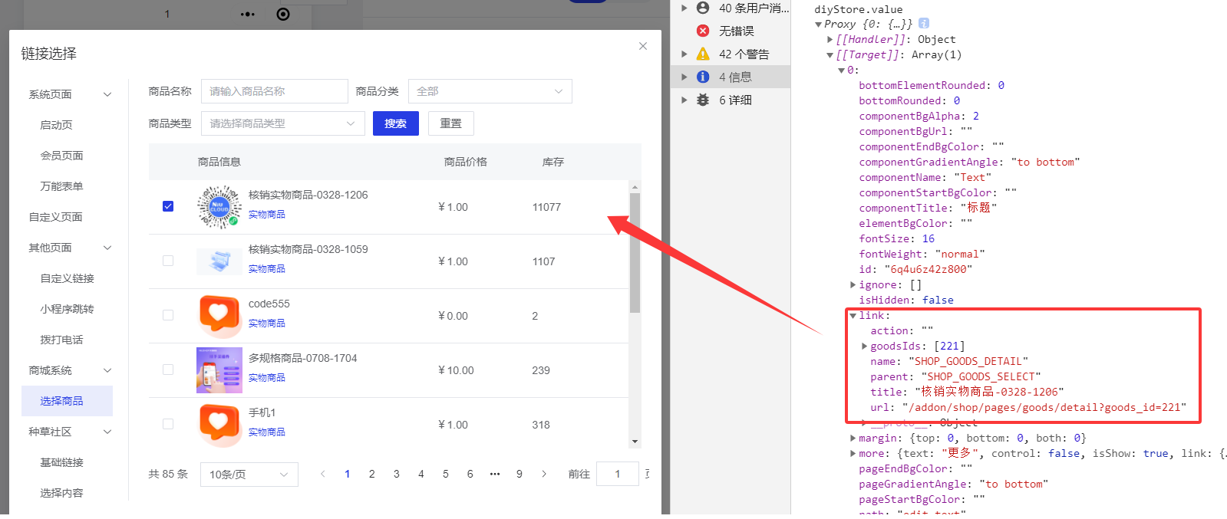Uncheck the 核销实物商品-0328-1206 checkbox

pos(168,206)
